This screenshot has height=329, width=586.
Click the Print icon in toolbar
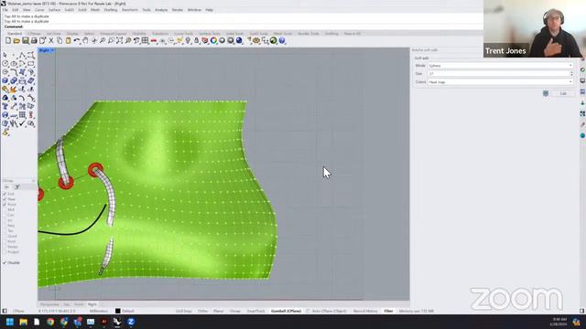pyautogui.click(x=34, y=40)
